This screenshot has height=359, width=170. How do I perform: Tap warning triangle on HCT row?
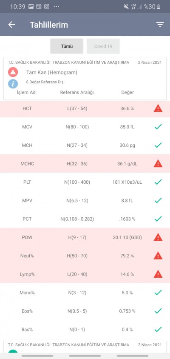coord(158,108)
